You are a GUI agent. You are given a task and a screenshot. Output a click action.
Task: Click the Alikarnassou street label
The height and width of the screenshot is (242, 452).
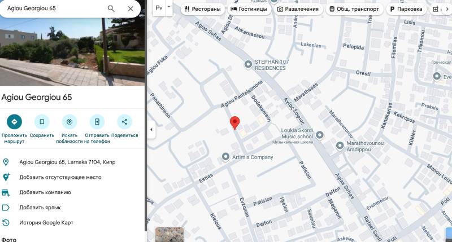[249, 33]
